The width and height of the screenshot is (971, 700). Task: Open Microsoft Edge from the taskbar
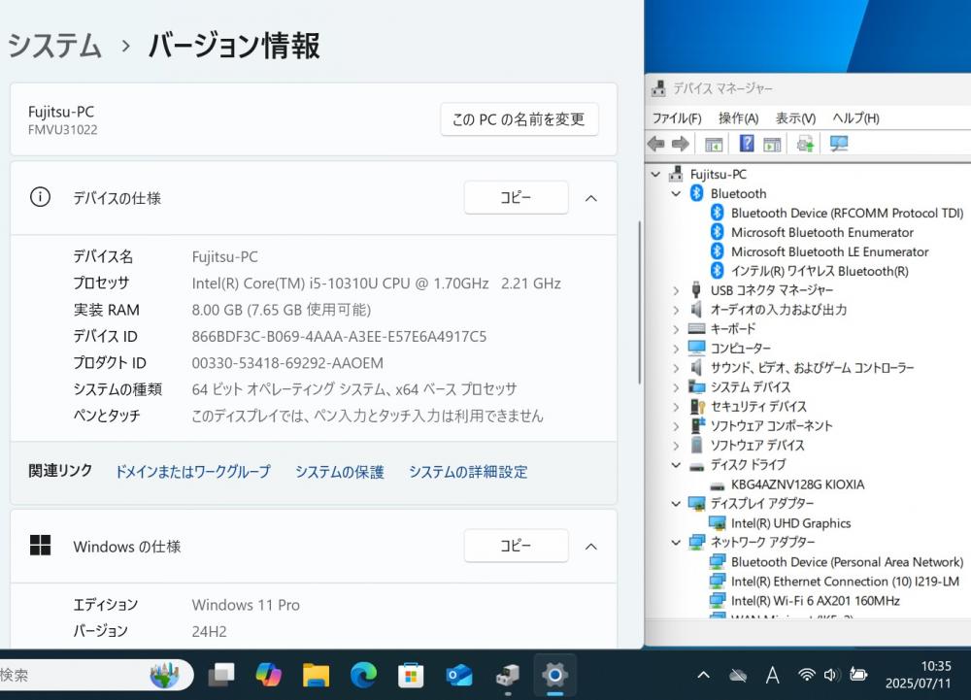click(x=363, y=675)
